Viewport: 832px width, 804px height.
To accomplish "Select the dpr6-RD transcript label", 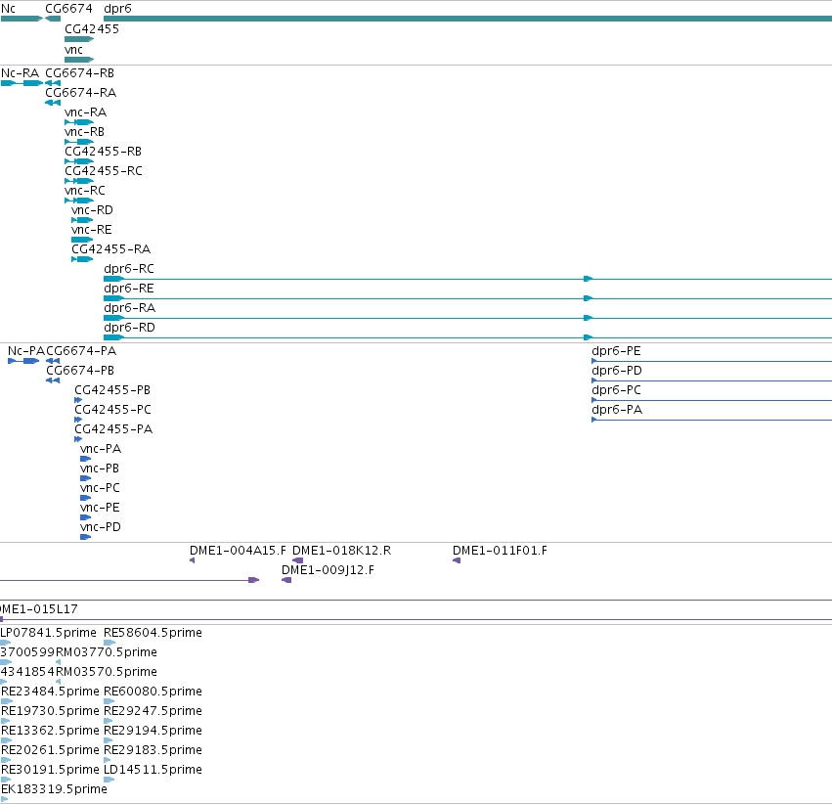I will [129, 328].
